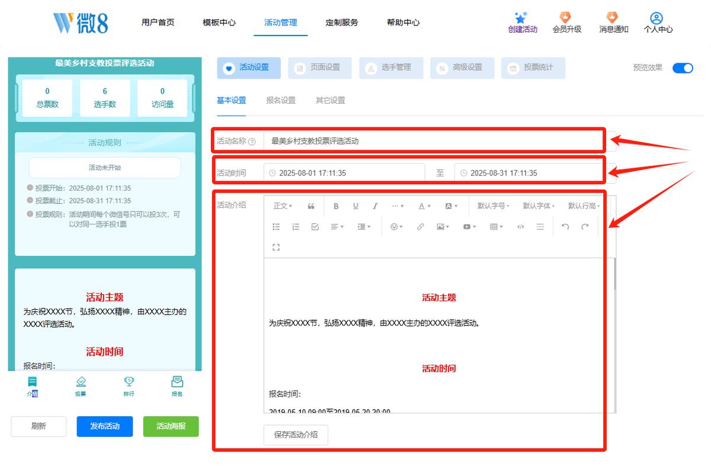Toggle italic formatting in the editor
Image resolution: width=711 pixels, height=466 pixels.
coord(375,206)
